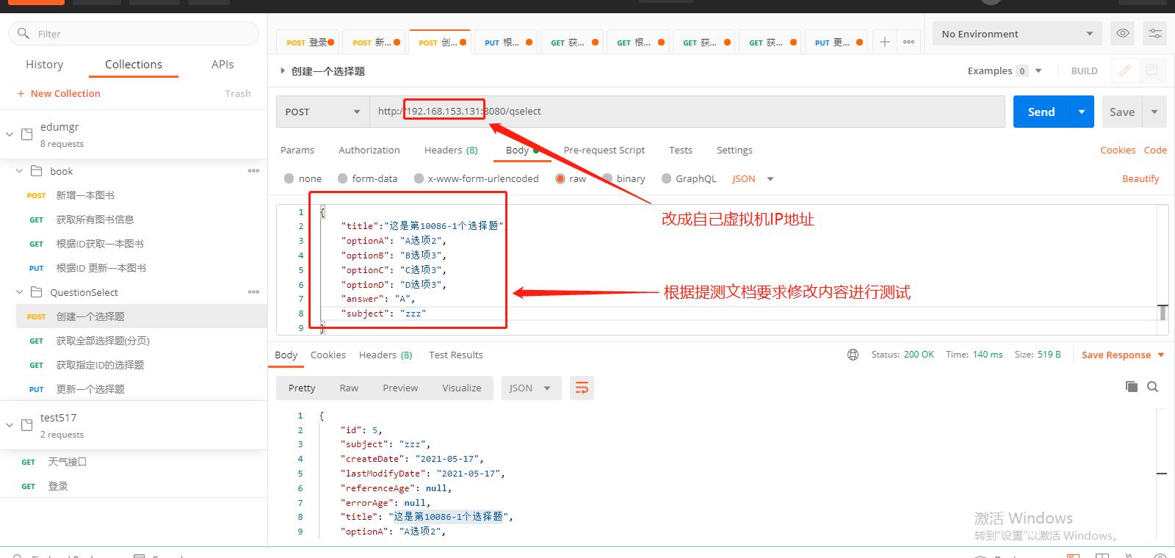Open the Tests tab
This screenshot has height=558, width=1175.
tap(681, 150)
